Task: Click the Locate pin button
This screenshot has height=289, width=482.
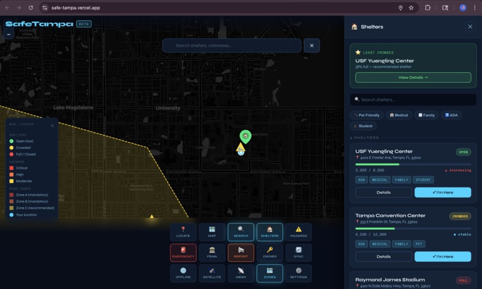Action: point(183,232)
